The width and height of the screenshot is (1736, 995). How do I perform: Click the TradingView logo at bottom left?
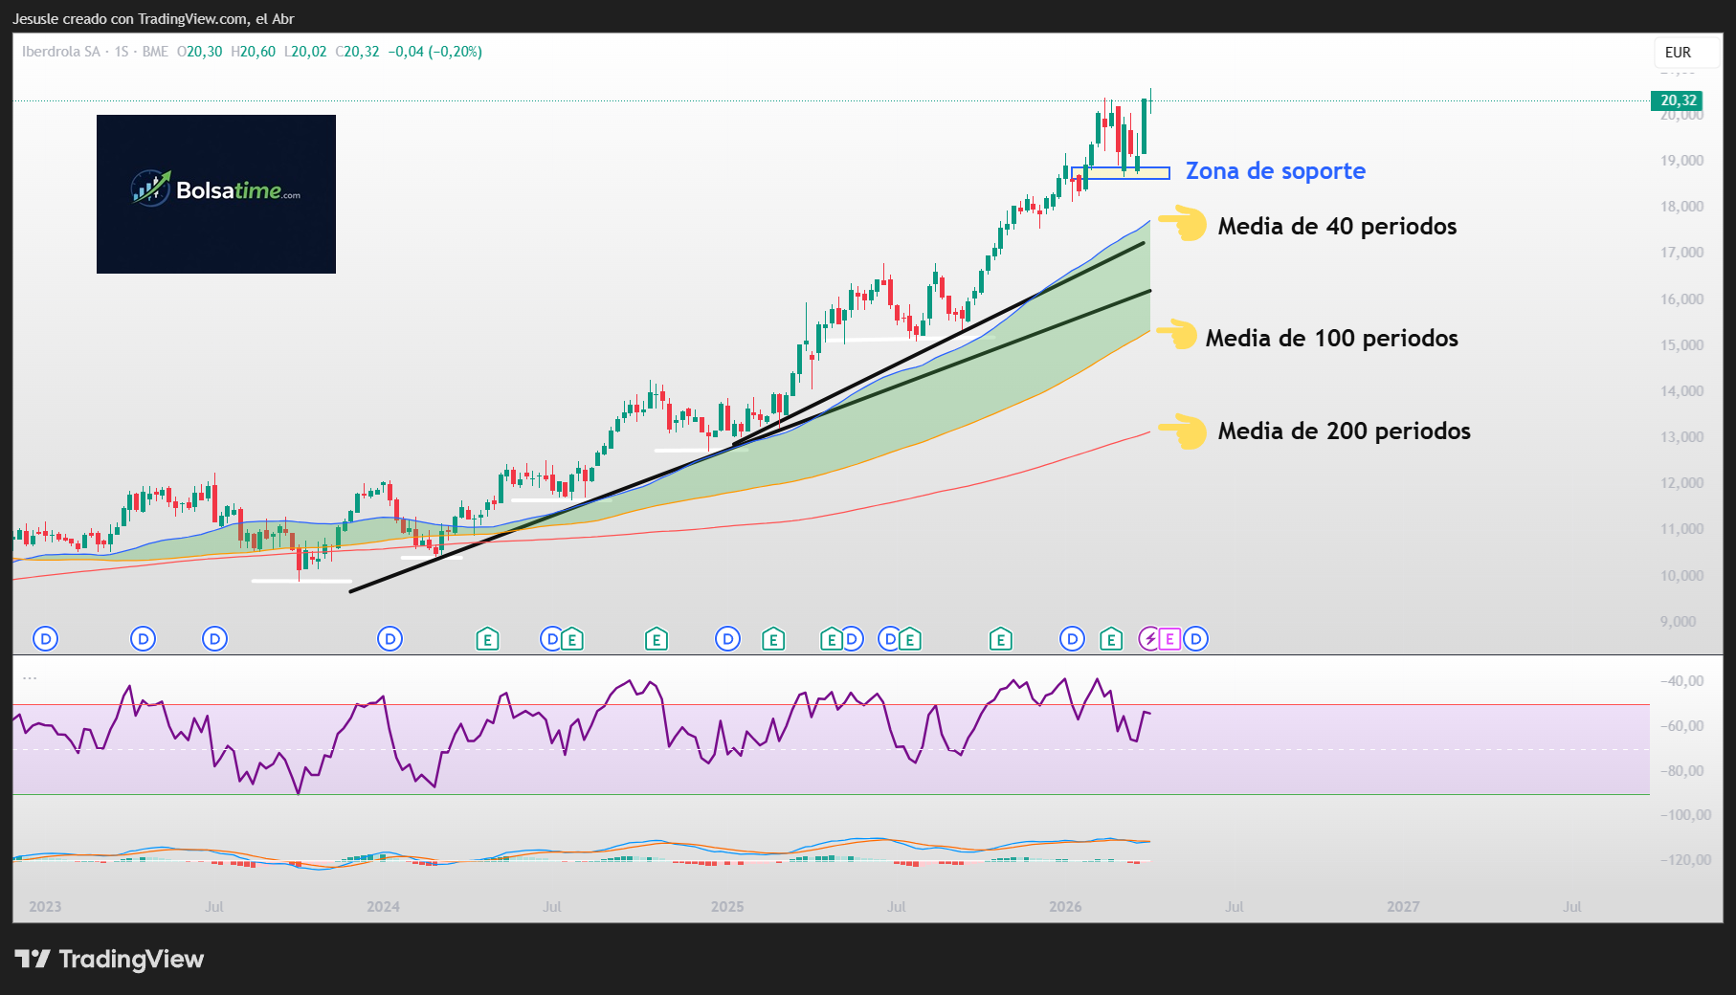[x=109, y=959]
